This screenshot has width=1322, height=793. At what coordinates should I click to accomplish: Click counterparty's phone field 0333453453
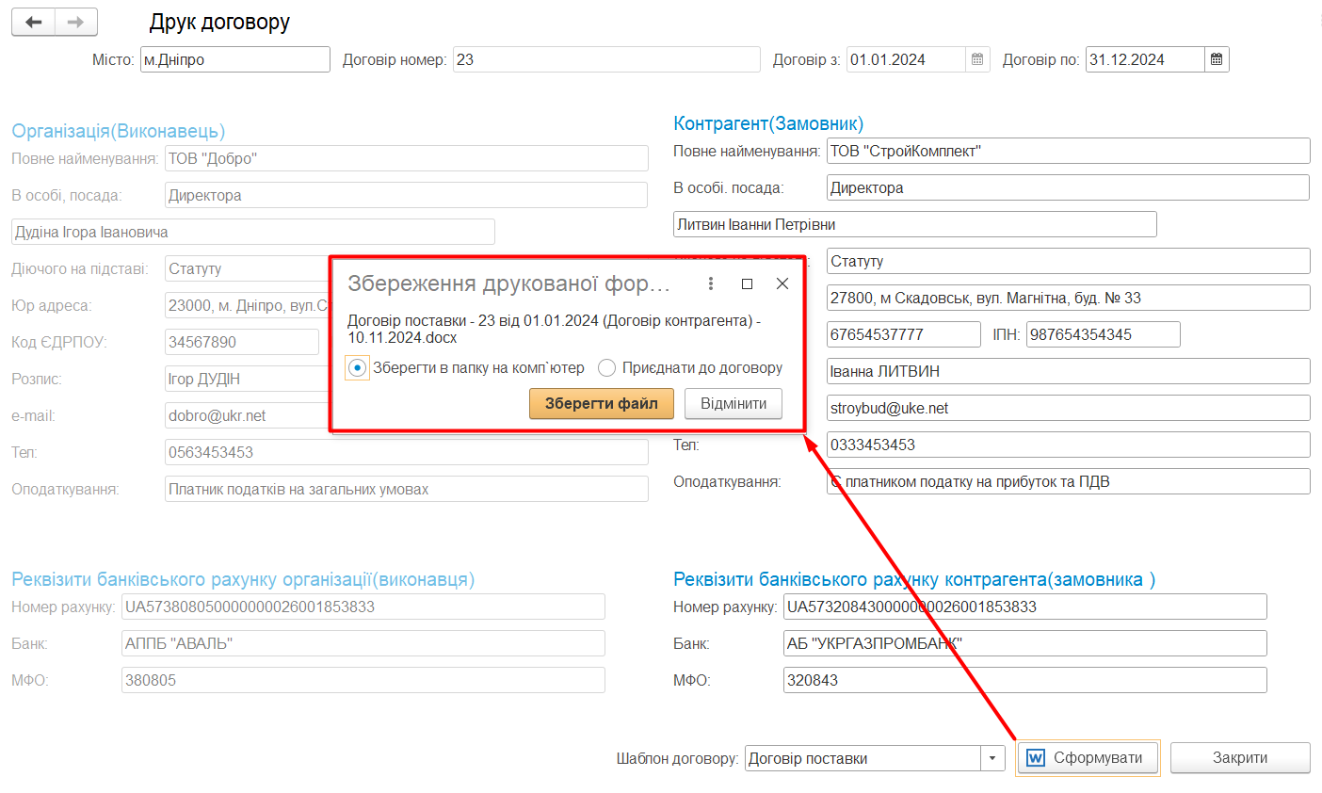tap(1069, 445)
